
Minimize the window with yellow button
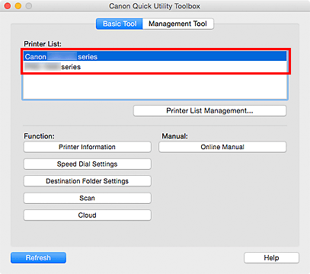click(x=18, y=6)
